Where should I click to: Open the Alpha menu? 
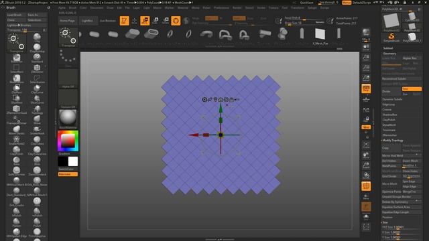point(62,8)
